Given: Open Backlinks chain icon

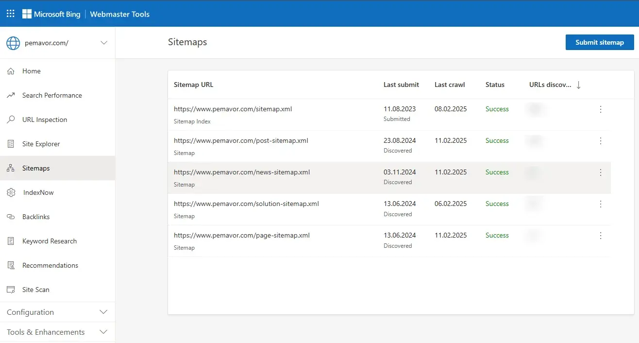Looking at the screenshot, I should coord(11,217).
